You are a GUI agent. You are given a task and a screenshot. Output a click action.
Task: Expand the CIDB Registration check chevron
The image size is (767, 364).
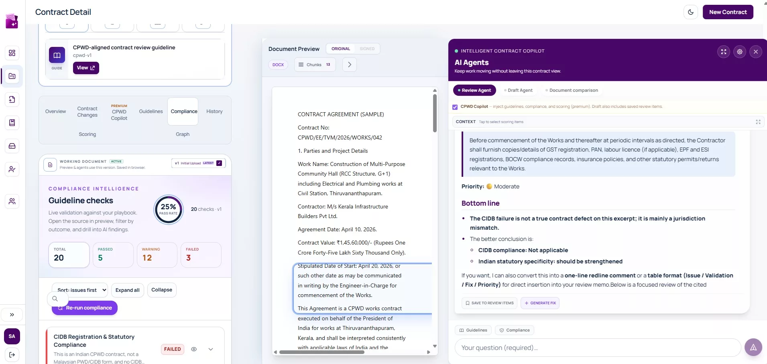pos(211,349)
